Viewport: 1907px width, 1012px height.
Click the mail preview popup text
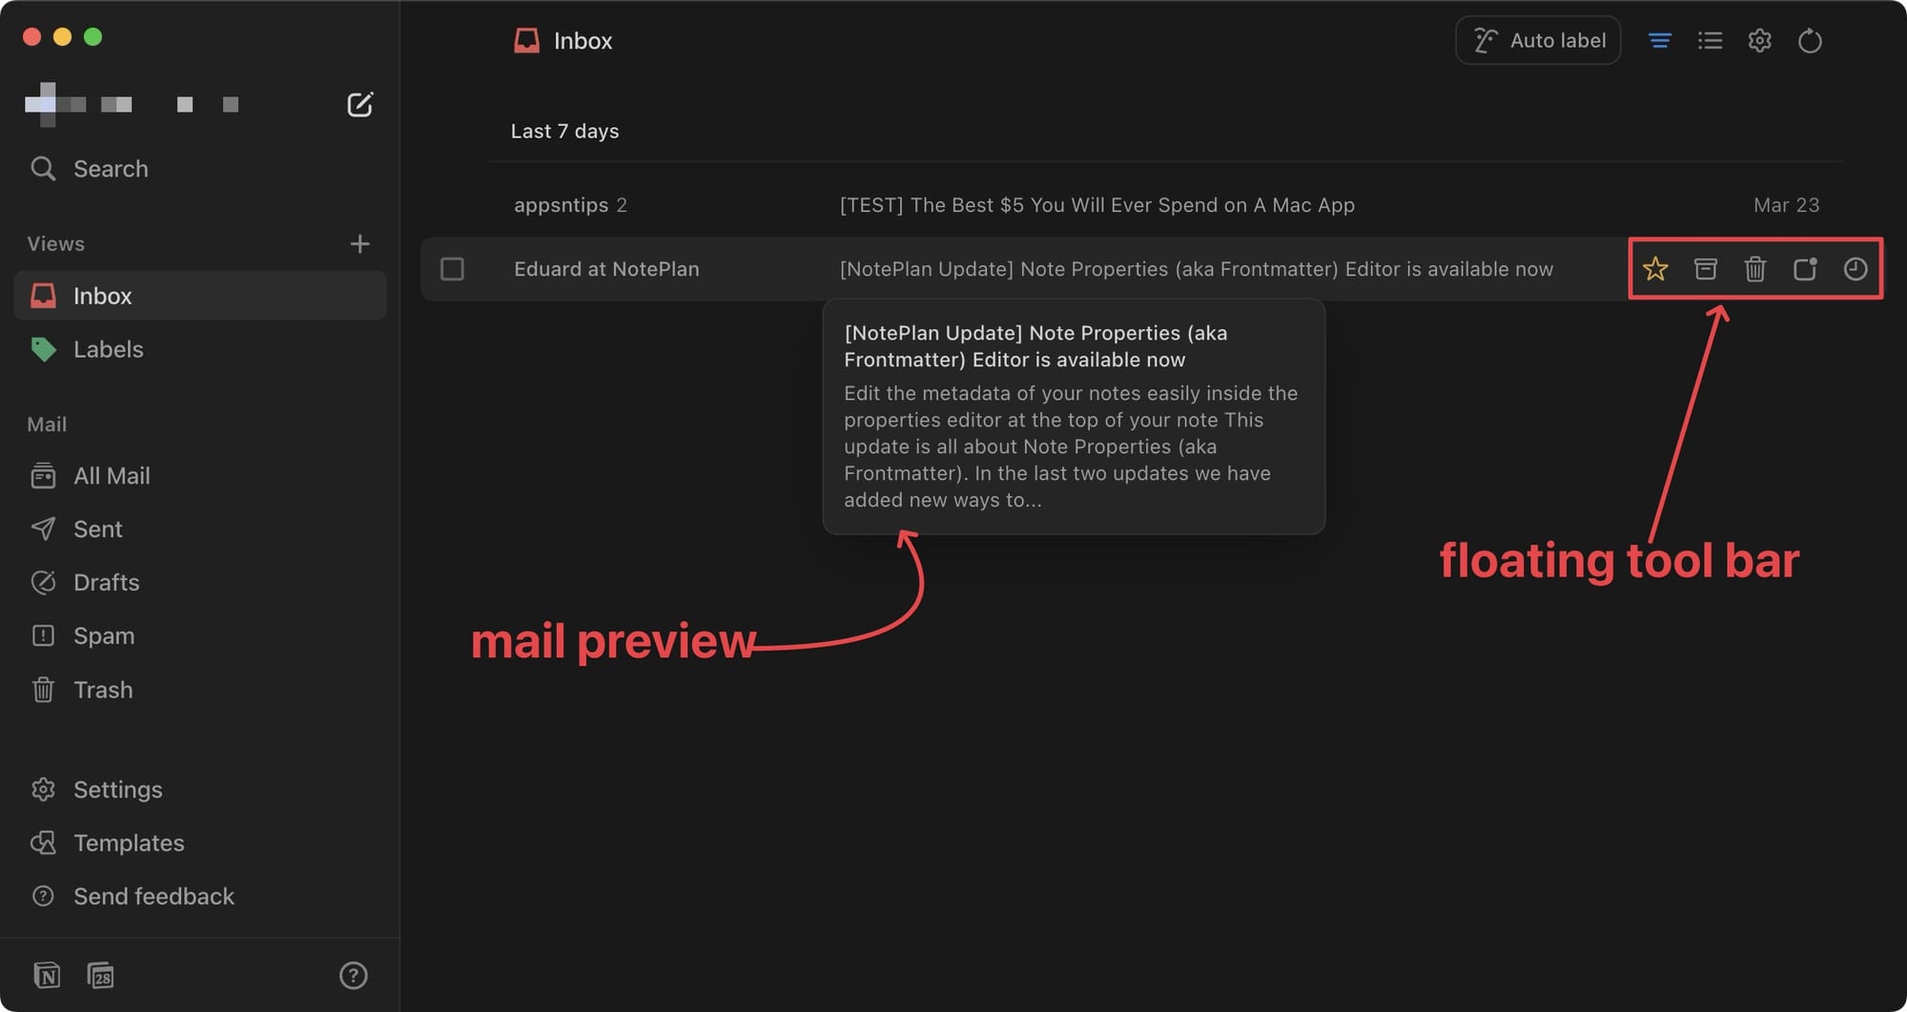pyautogui.click(x=1074, y=417)
